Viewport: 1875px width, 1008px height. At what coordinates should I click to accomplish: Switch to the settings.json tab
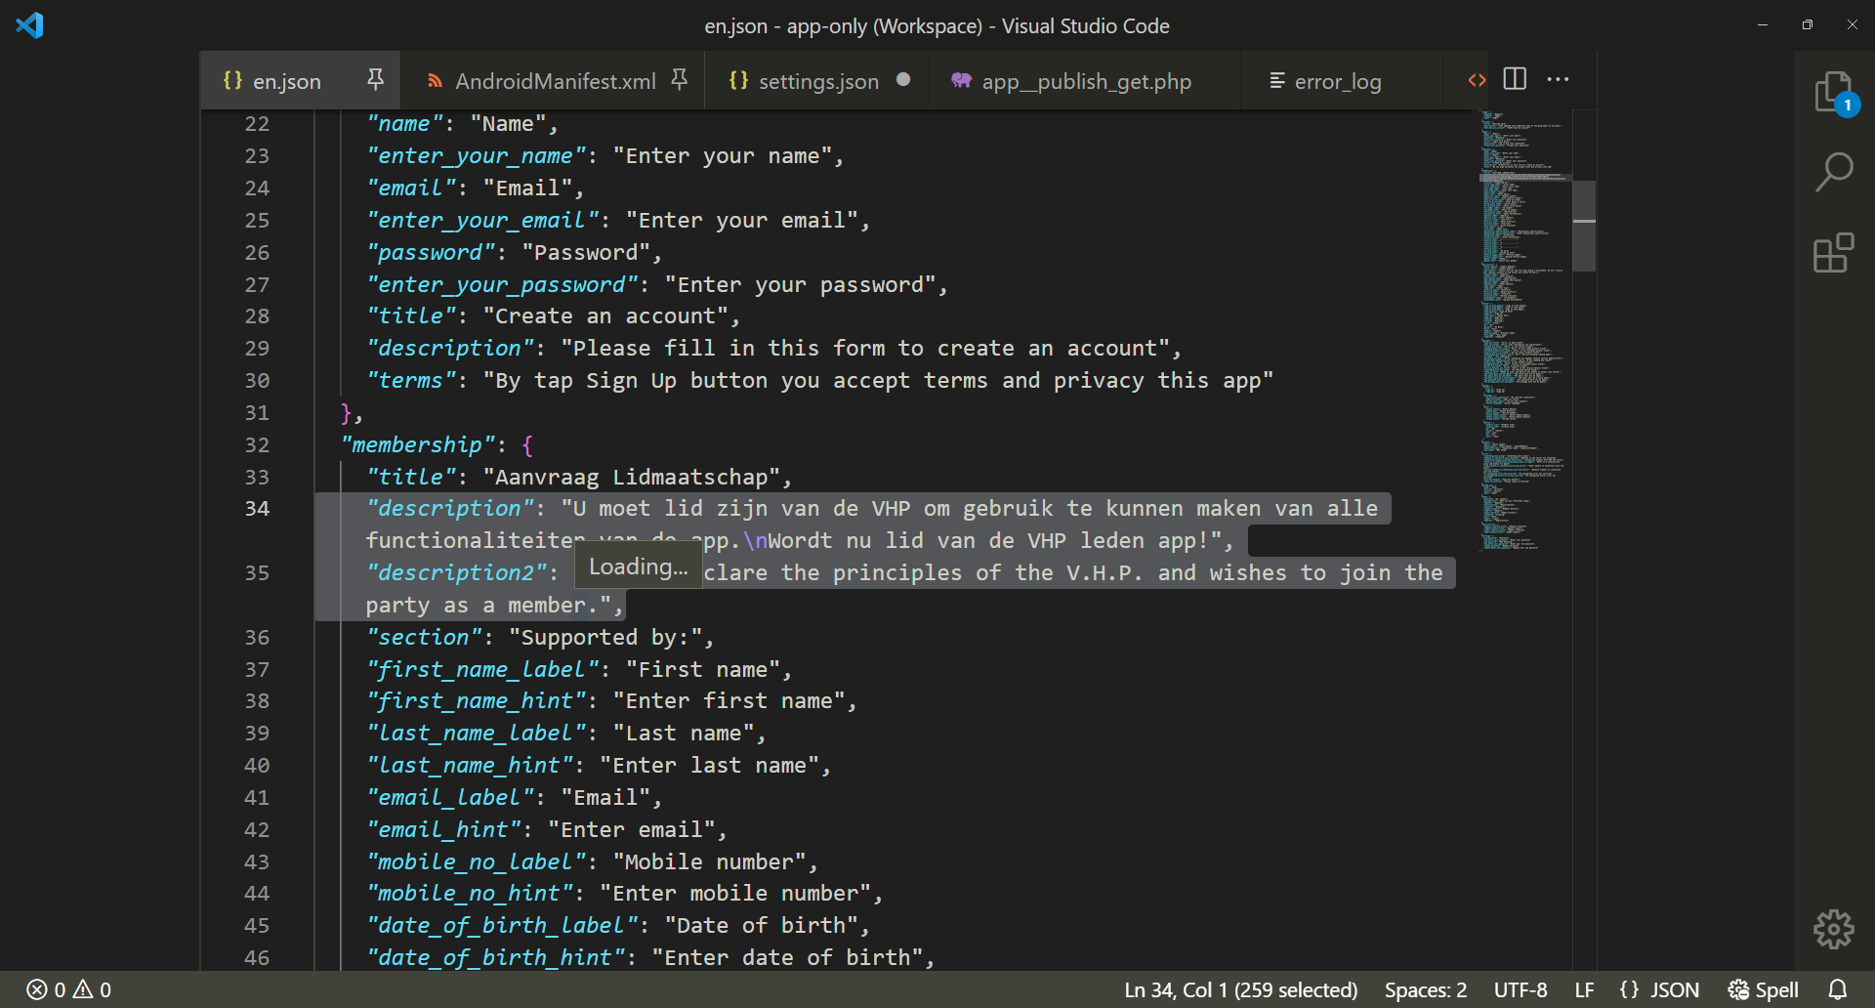click(x=818, y=81)
